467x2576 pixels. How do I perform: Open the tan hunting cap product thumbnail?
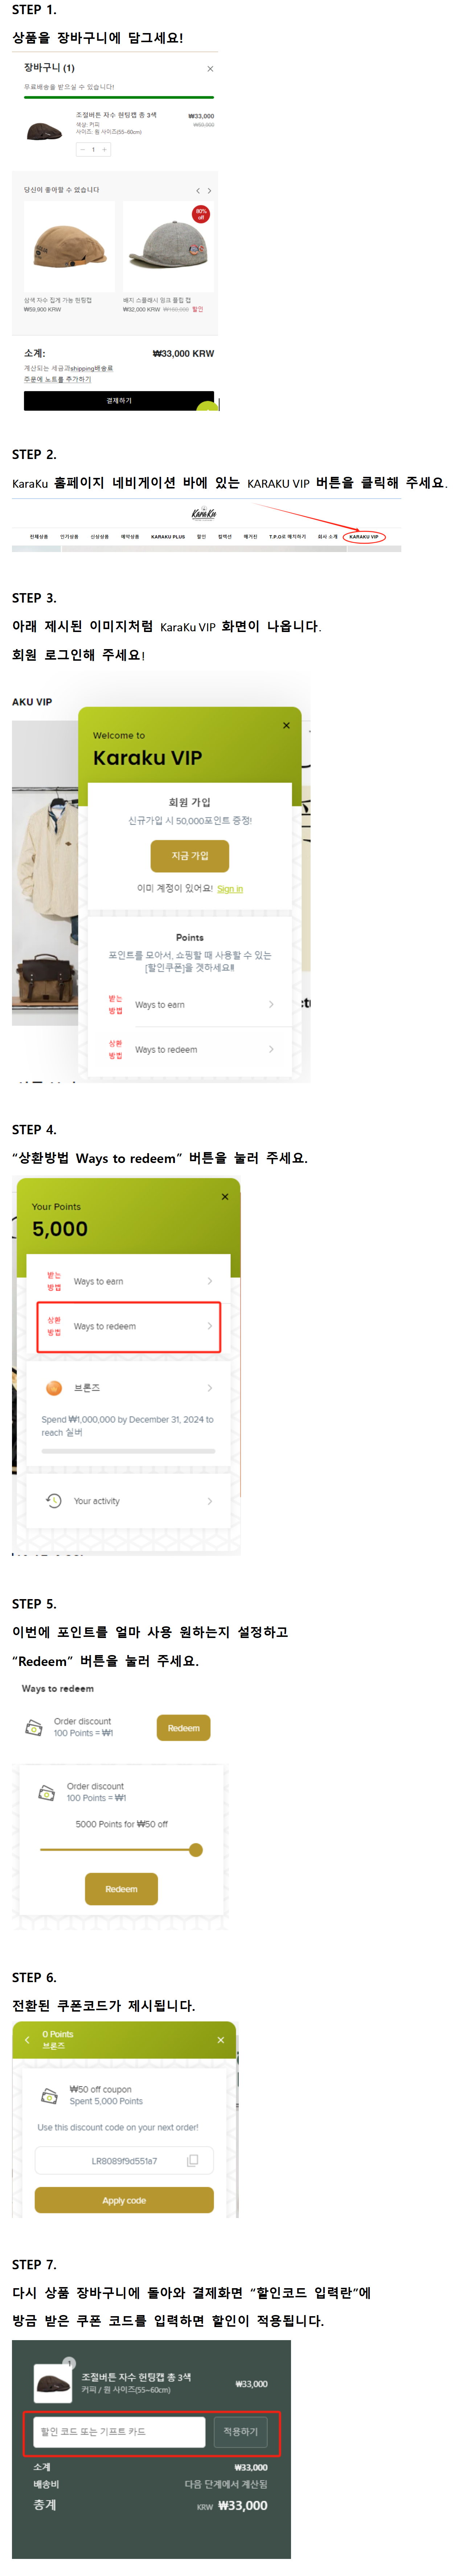[x=70, y=246]
